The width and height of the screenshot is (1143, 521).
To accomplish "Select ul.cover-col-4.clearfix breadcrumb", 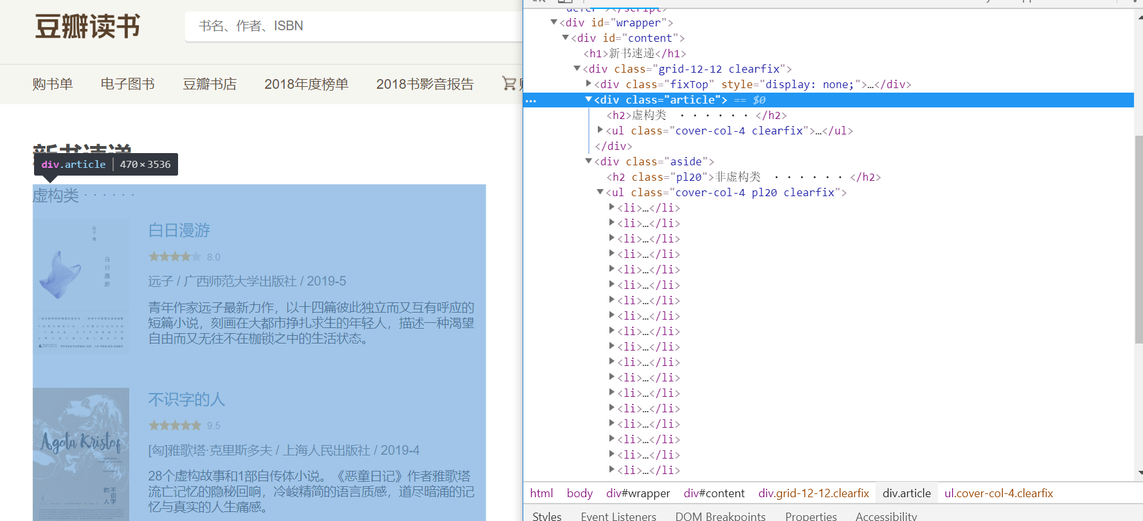I will 998,493.
